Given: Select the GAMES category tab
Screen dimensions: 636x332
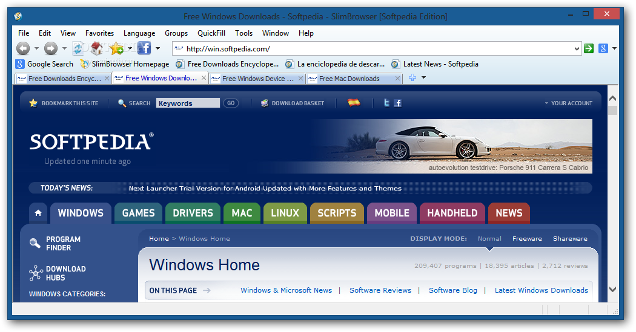Looking at the screenshot, I should pos(138,213).
